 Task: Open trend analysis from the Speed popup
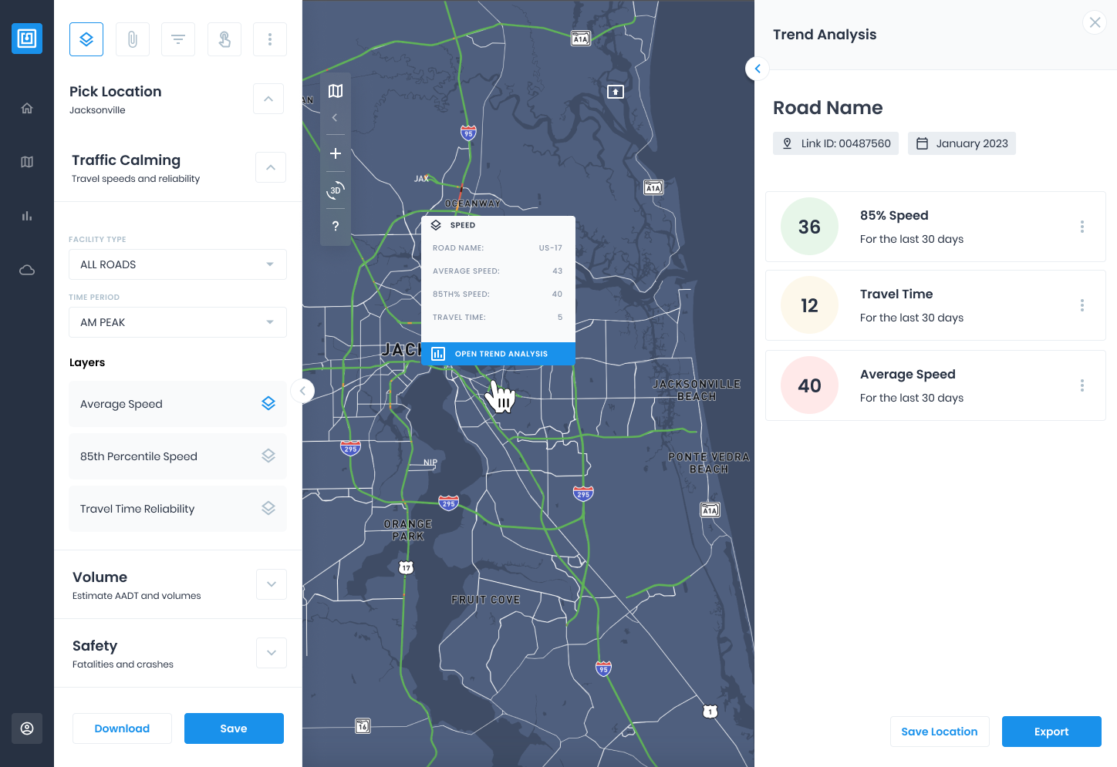click(498, 354)
